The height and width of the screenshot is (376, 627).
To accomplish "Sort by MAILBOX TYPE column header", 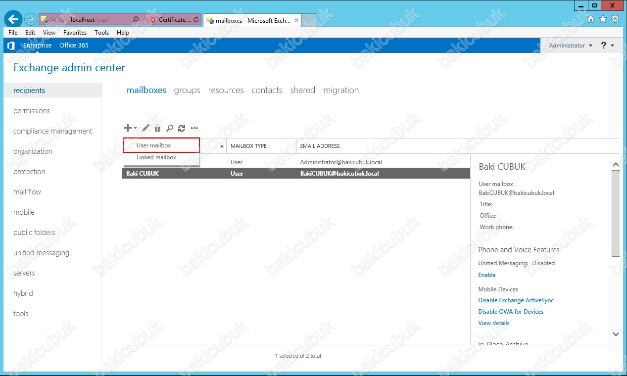I will [x=261, y=146].
